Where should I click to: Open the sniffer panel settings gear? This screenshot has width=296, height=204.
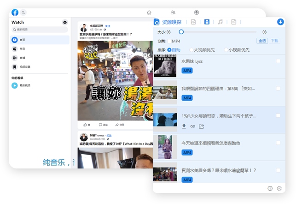279,188
